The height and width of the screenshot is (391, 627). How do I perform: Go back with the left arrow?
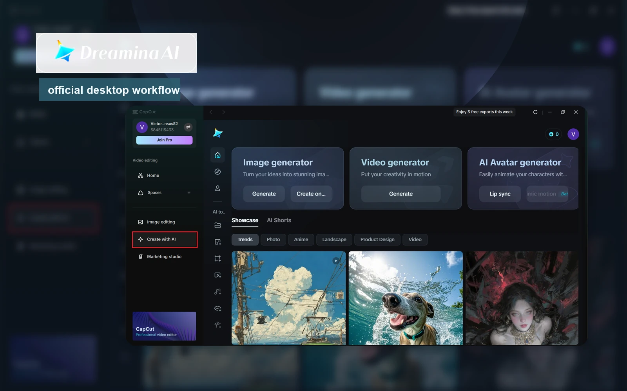pos(211,112)
